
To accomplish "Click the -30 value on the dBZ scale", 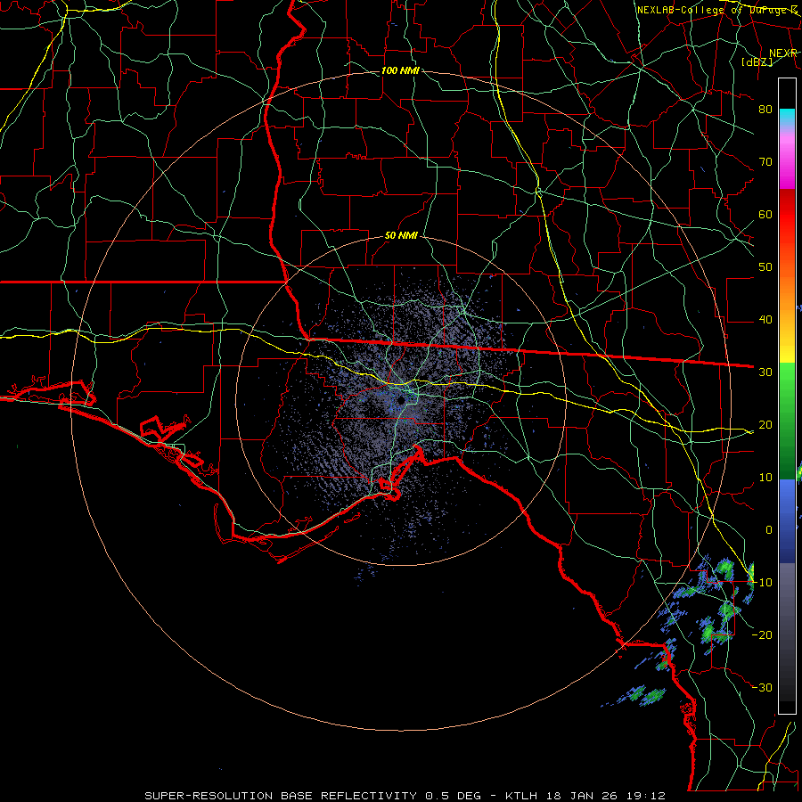I will (x=762, y=687).
